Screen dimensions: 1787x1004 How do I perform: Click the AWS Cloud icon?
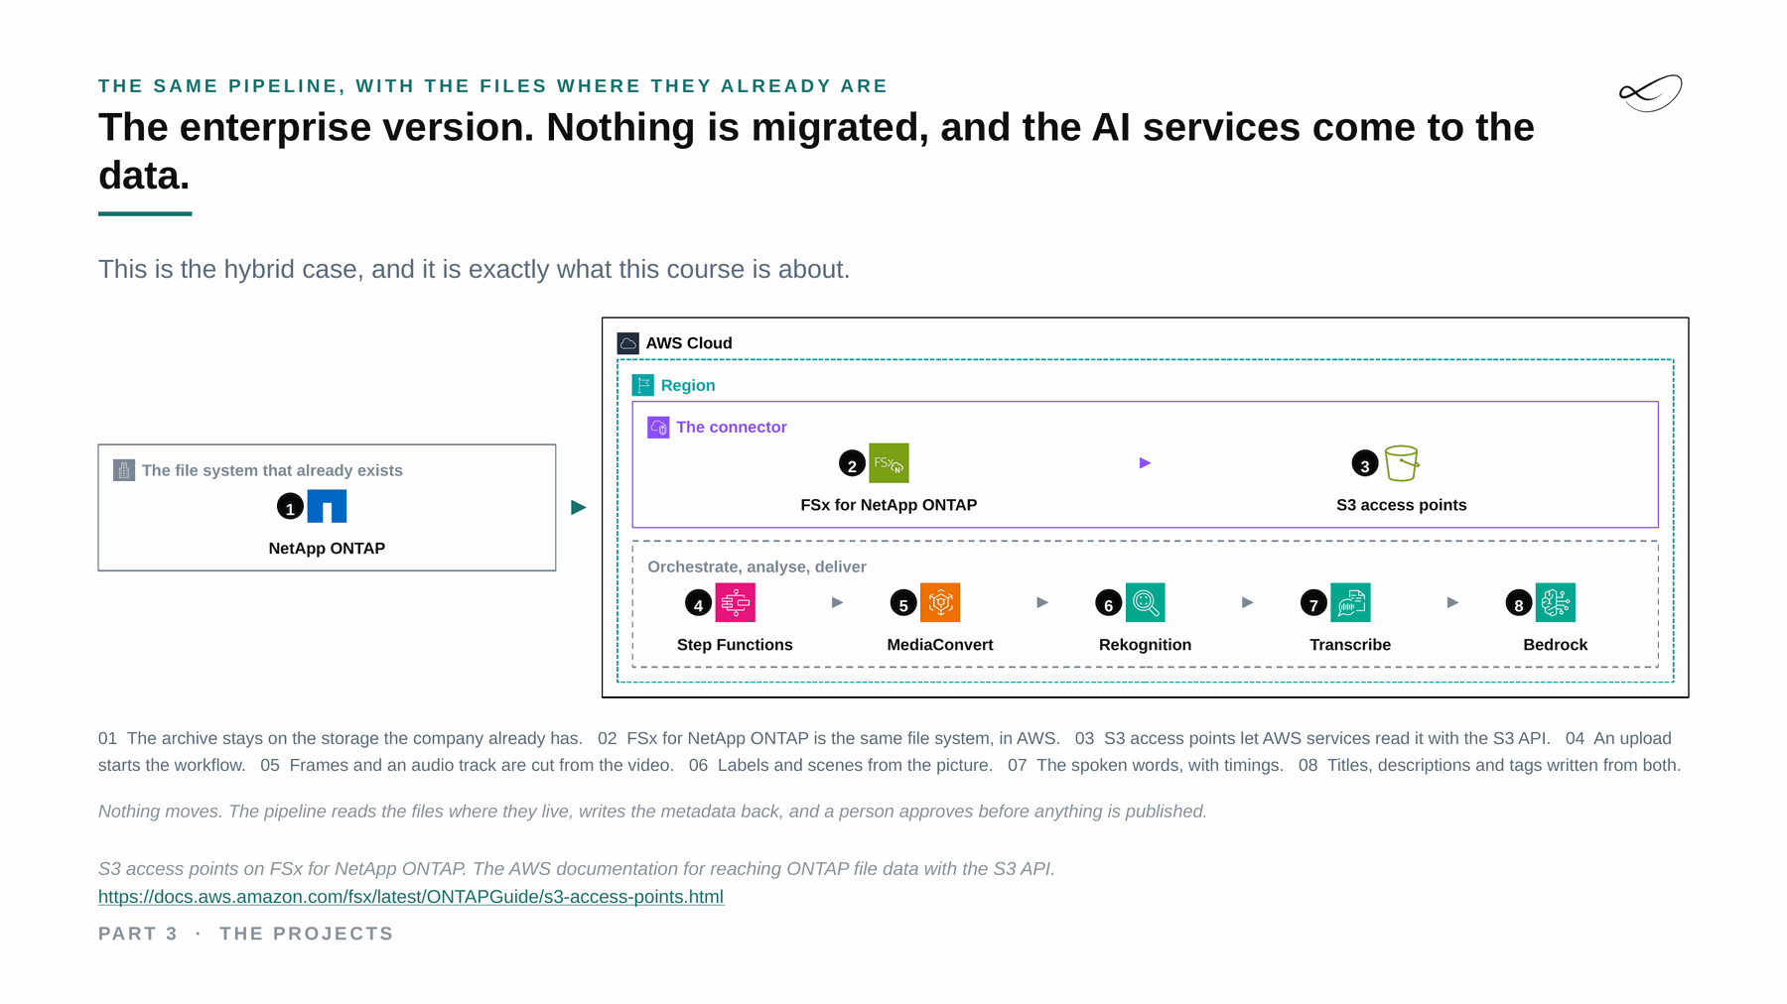click(x=628, y=343)
